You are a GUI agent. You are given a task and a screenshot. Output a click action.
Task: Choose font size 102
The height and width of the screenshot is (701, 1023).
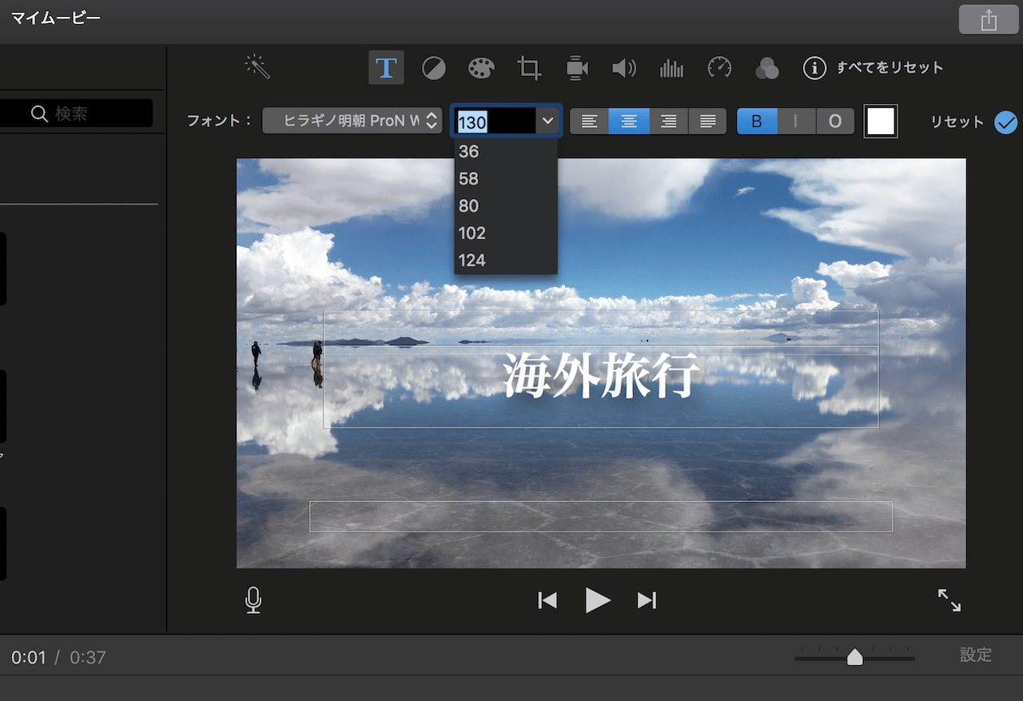[506, 233]
